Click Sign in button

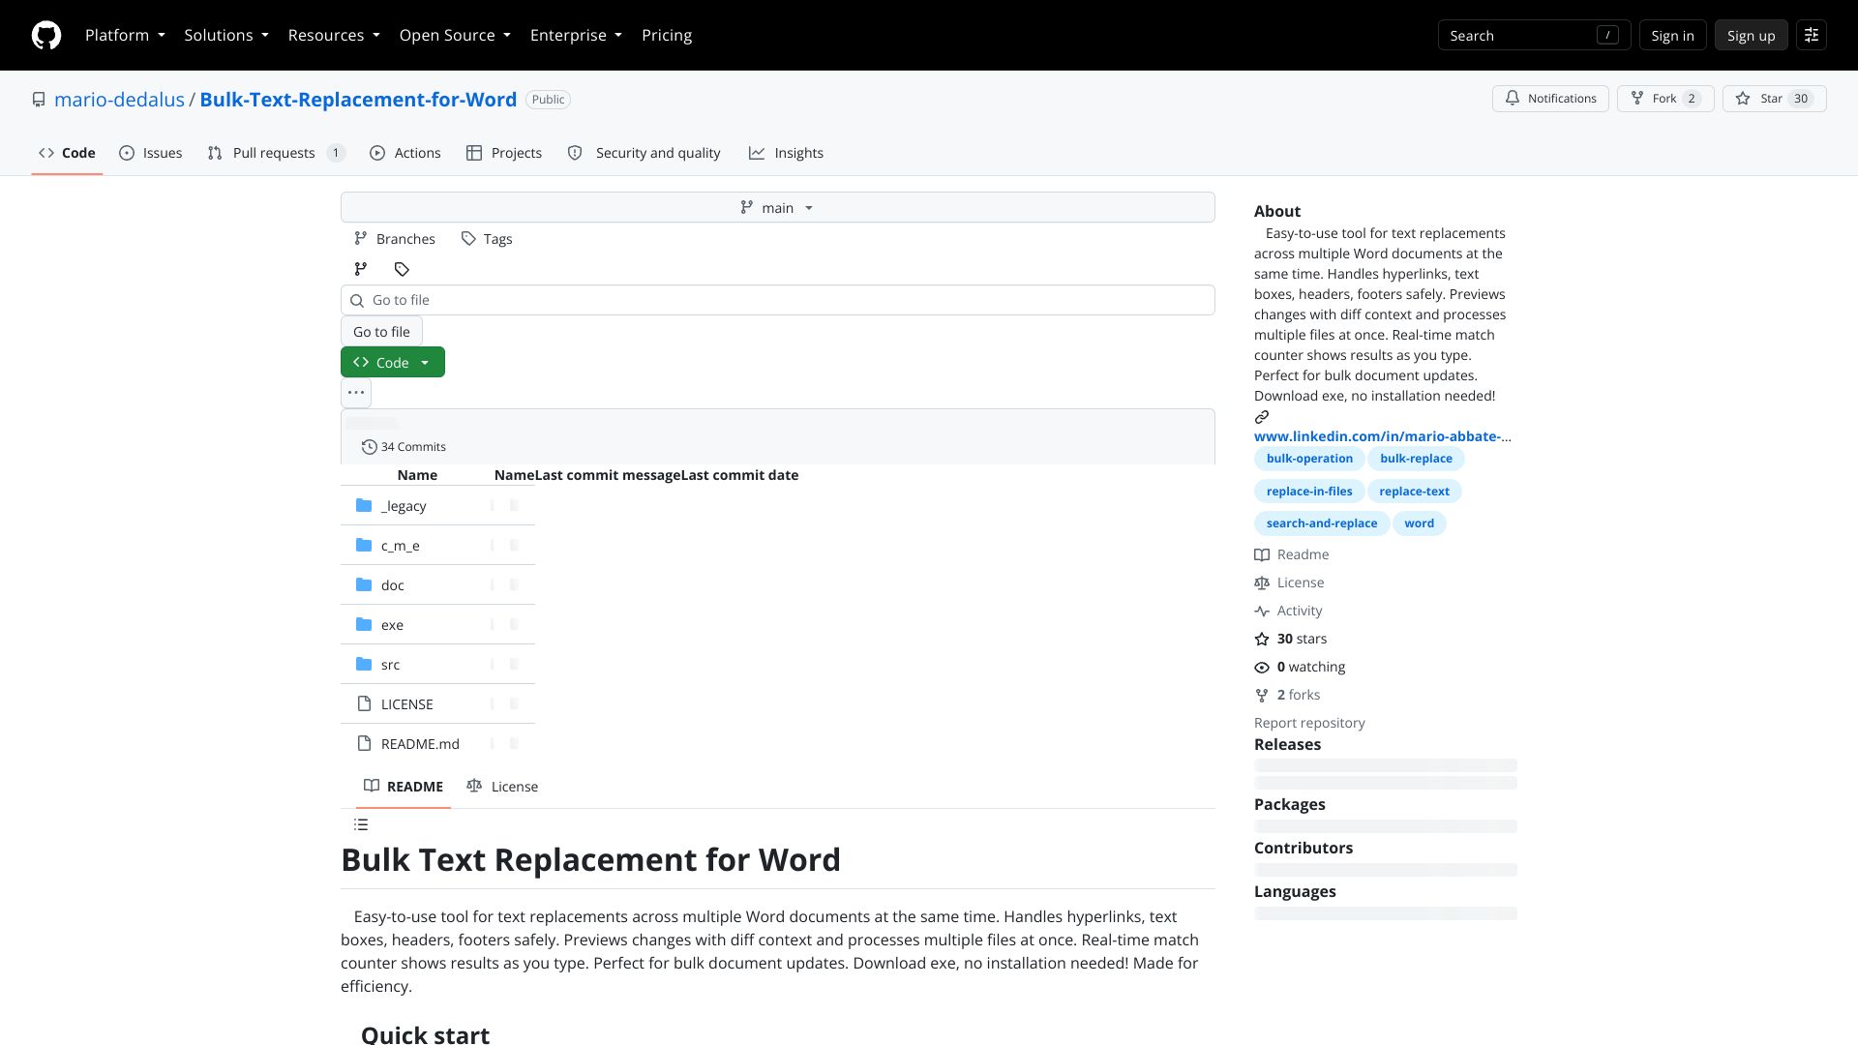click(1672, 36)
